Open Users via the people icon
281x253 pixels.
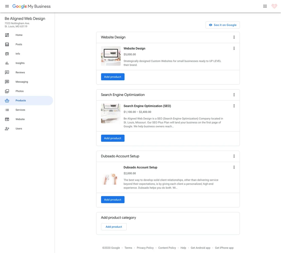tap(7, 129)
